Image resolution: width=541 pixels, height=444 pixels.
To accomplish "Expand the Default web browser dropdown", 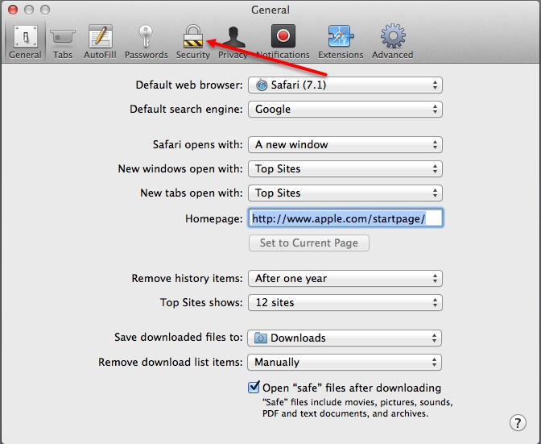I will pos(345,85).
